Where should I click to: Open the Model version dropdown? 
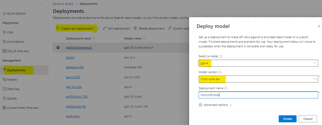[x=258, y=79]
